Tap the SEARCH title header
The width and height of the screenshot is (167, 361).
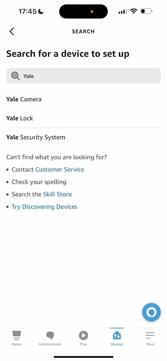click(83, 31)
